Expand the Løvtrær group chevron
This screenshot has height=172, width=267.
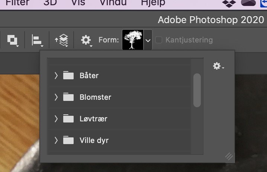point(56,119)
